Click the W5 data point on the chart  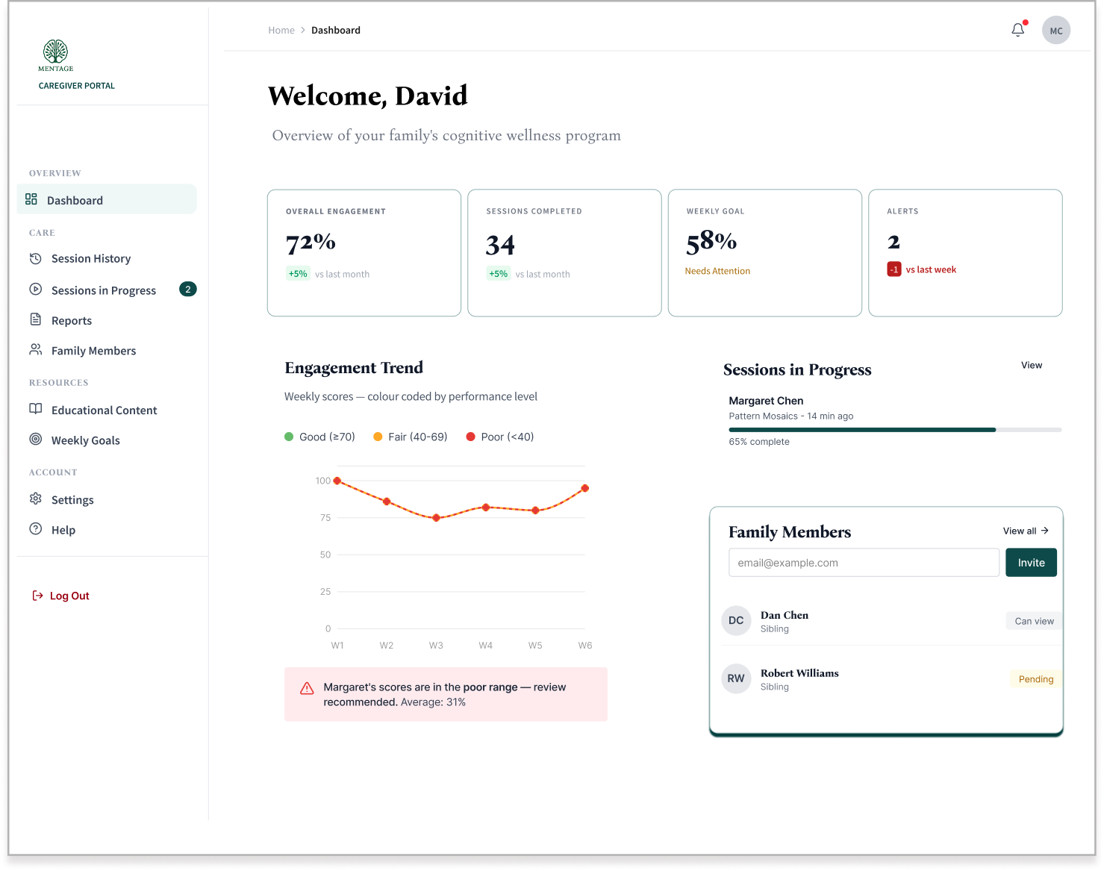click(x=535, y=511)
